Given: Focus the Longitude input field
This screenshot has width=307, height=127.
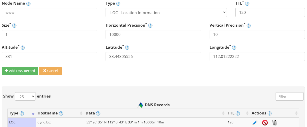Looking at the screenshot, I should pos(257,56).
